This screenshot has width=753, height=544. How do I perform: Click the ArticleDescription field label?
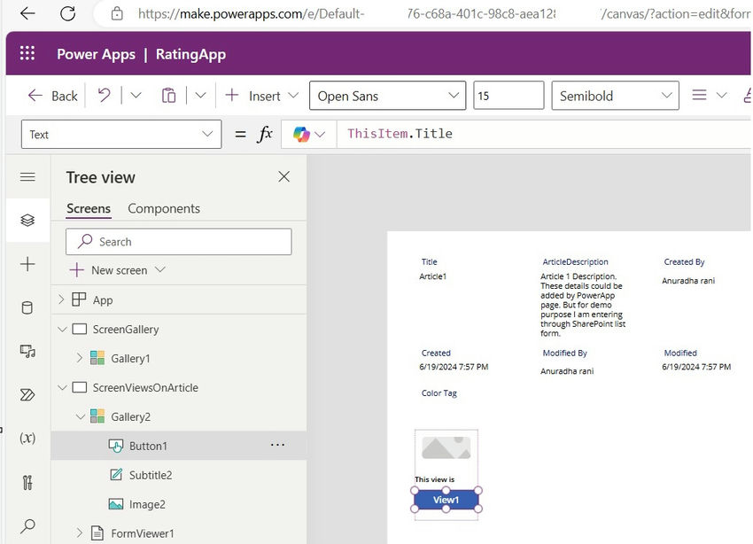[575, 261]
